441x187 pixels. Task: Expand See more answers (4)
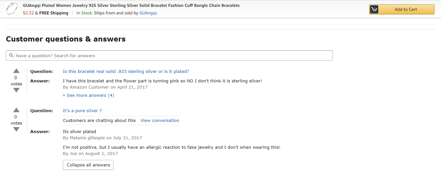point(90,95)
